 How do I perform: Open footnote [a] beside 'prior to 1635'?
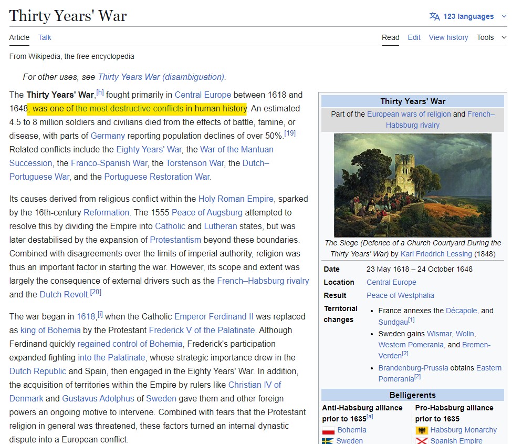pyautogui.click(x=370, y=417)
